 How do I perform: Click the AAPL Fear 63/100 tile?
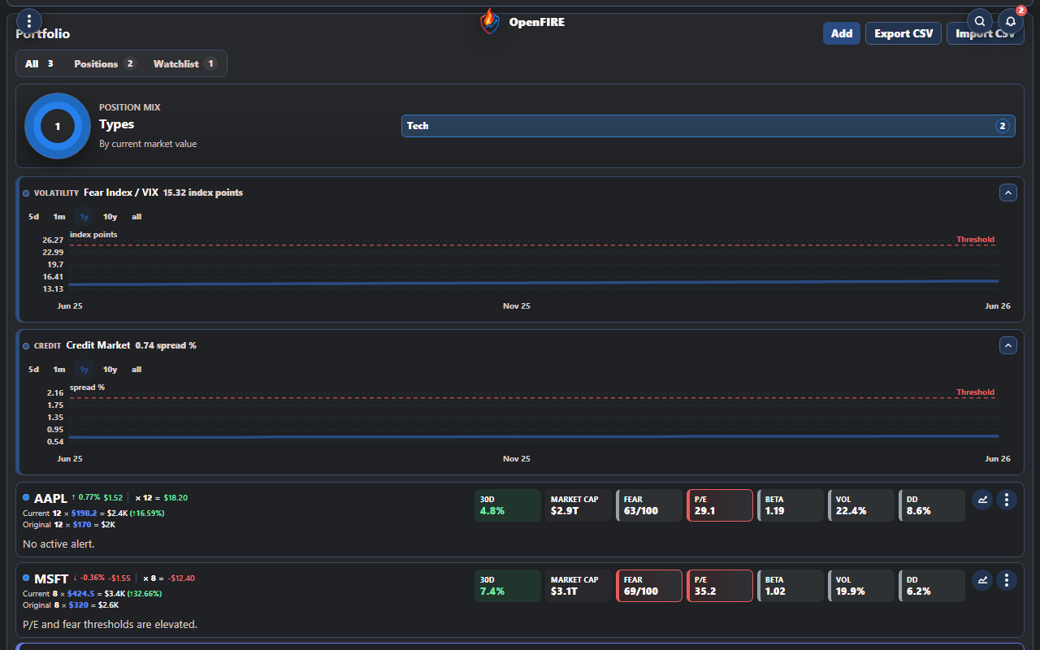(x=649, y=505)
